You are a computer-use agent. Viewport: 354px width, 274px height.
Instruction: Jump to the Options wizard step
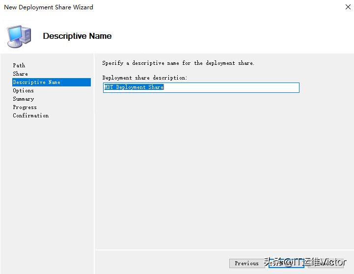point(23,90)
